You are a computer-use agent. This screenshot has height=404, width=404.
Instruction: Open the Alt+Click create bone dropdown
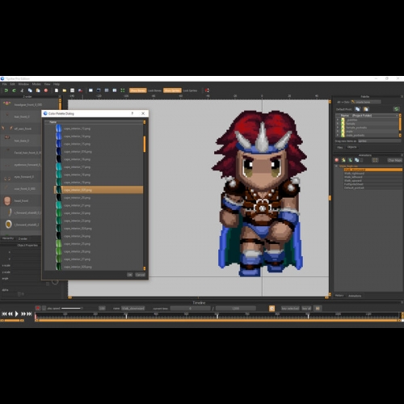click(366, 102)
